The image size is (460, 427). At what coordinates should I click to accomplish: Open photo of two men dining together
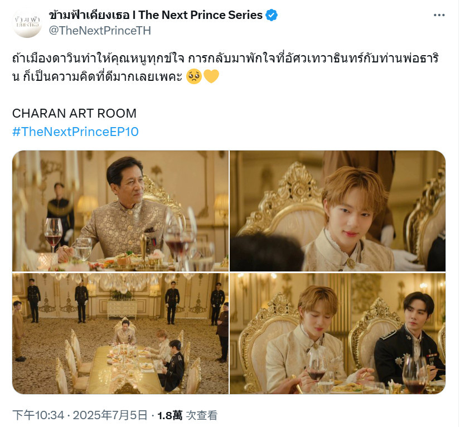(337, 333)
